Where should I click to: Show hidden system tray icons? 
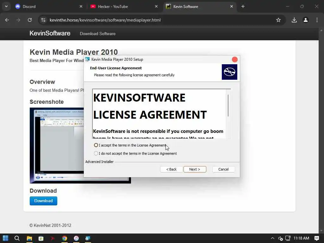[272, 238]
